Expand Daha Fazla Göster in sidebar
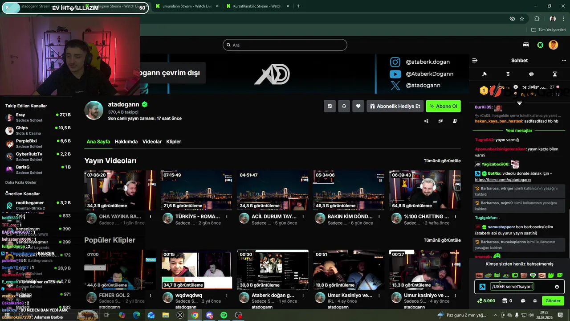The width and height of the screenshot is (570, 321). [x=21, y=182]
